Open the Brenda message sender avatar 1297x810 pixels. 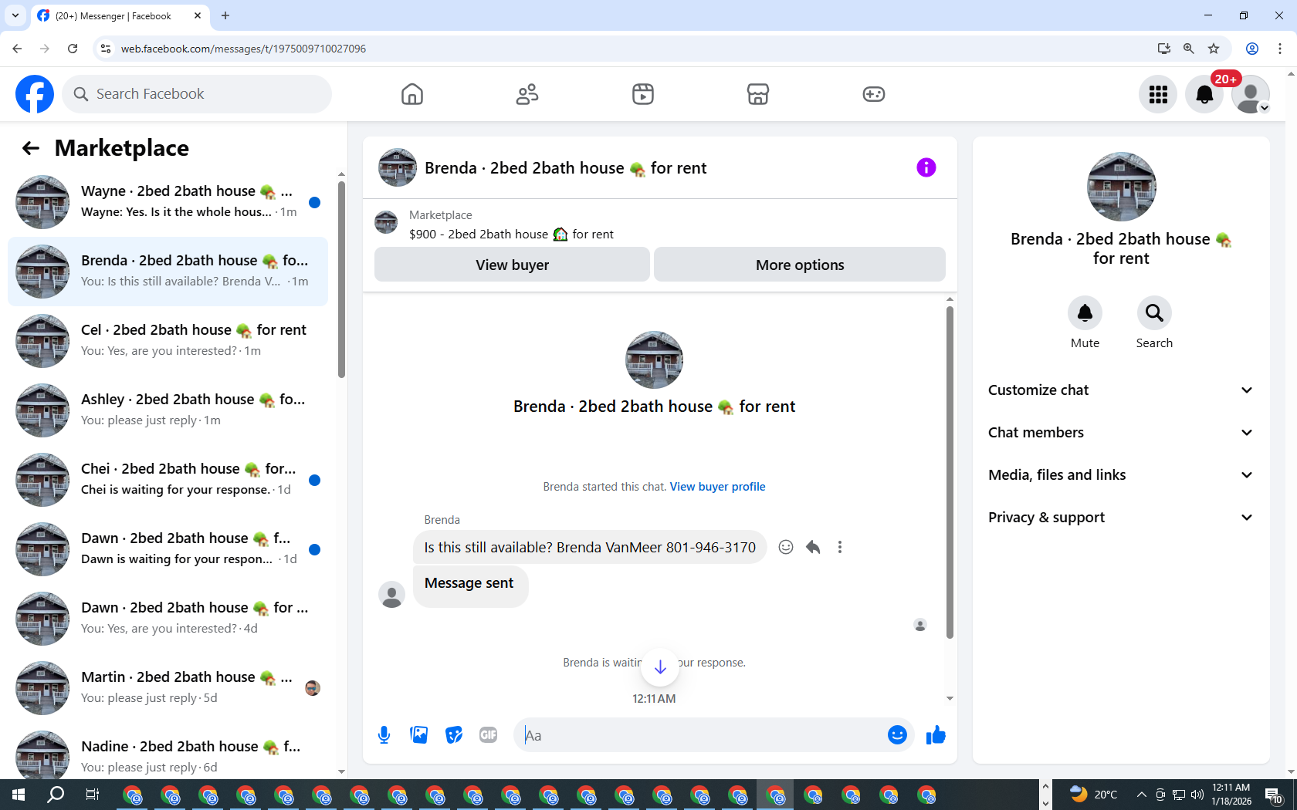[391, 595]
